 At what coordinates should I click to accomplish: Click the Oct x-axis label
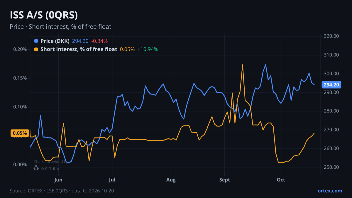tap(281, 179)
